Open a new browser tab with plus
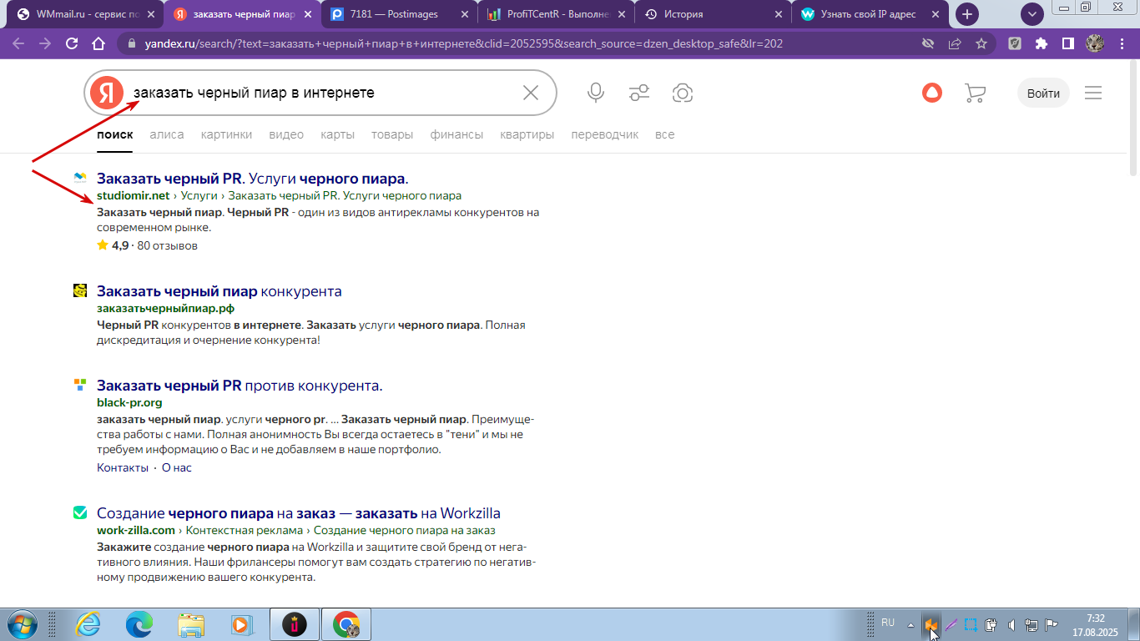Viewport: 1140px width, 641px height. point(967,14)
